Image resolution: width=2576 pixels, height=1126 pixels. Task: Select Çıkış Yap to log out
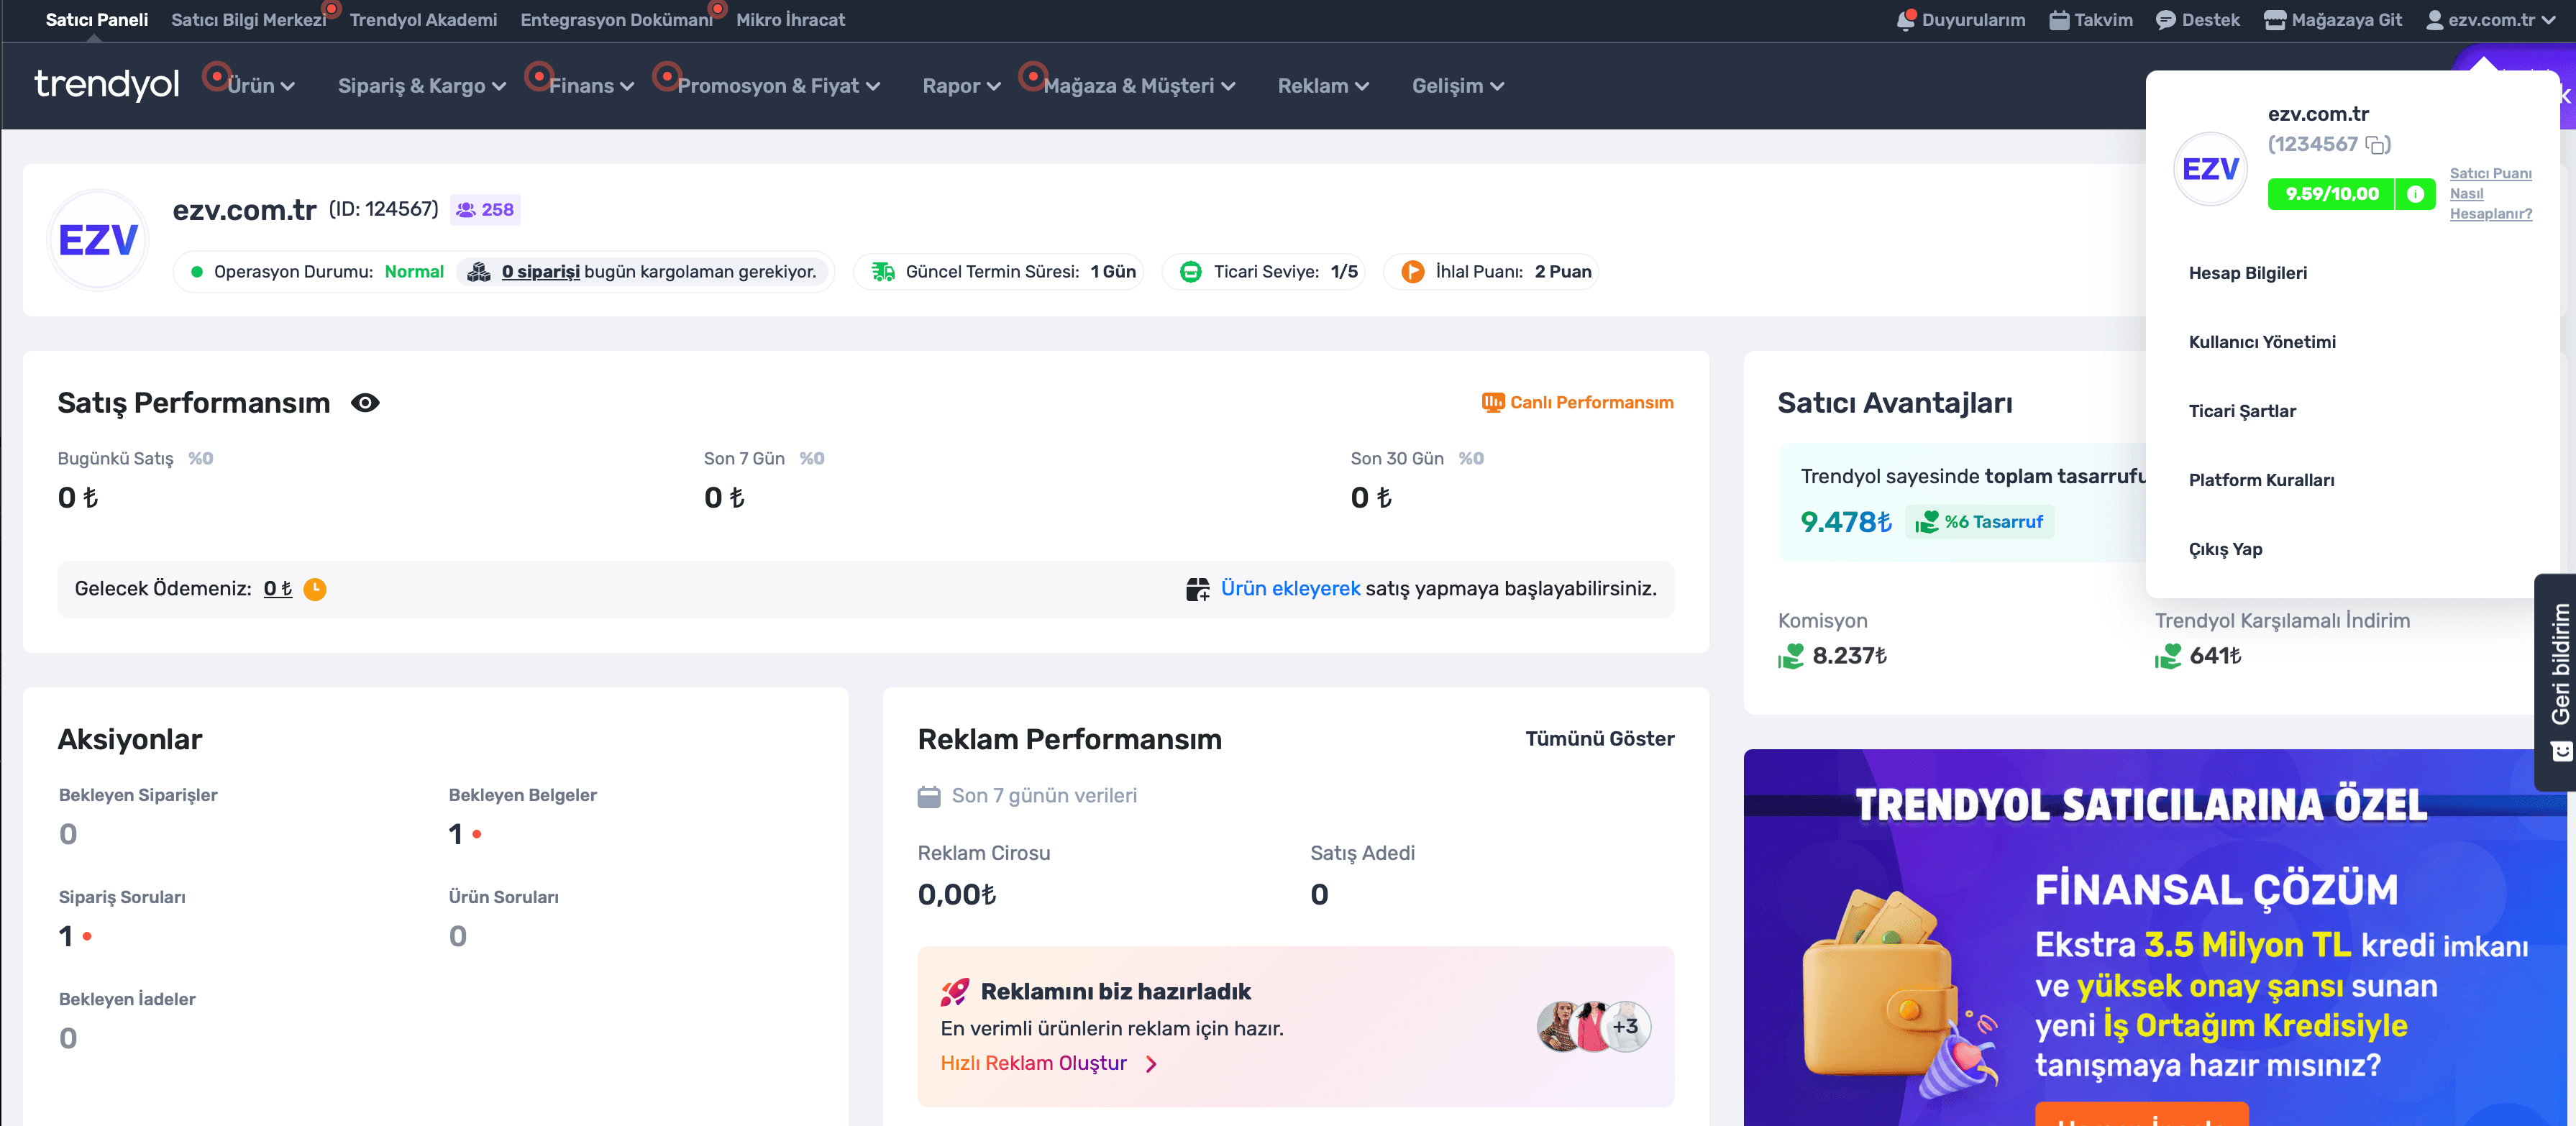point(2225,549)
